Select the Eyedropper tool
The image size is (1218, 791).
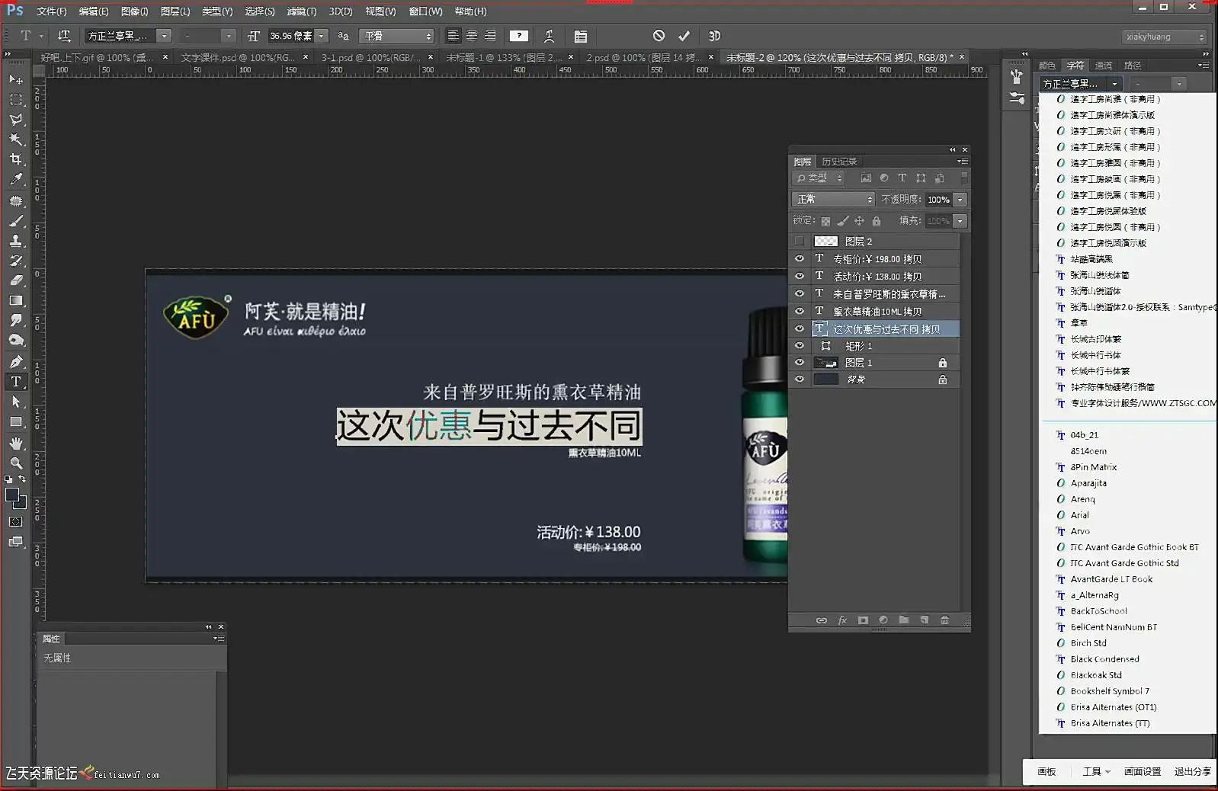pyautogui.click(x=16, y=179)
